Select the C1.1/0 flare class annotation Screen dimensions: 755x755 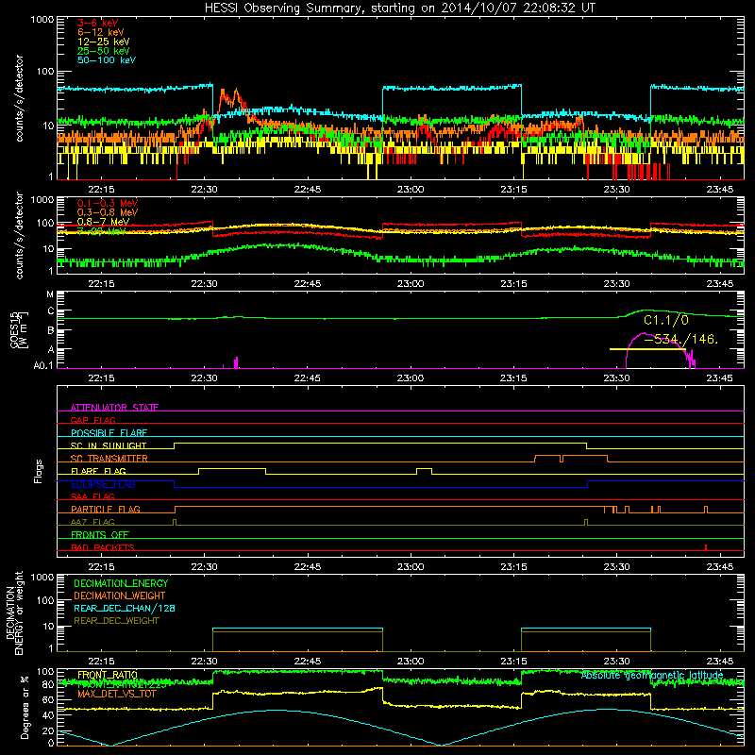pyautogui.click(x=666, y=320)
